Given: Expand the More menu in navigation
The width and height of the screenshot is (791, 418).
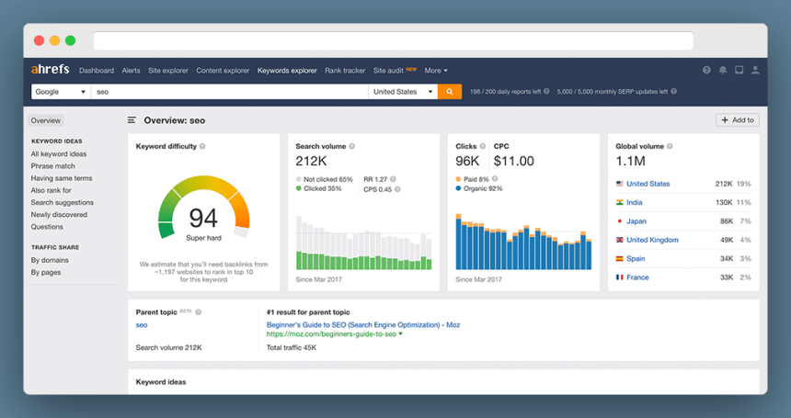Looking at the screenshot, I should [x=436, y=71].
